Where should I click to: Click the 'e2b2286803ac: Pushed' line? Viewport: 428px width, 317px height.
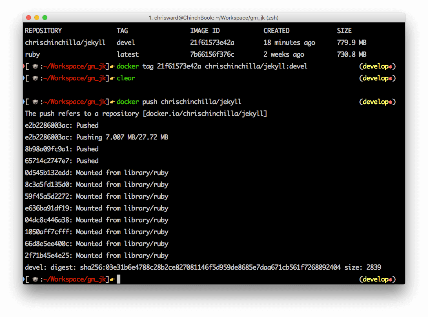(62, 125)
